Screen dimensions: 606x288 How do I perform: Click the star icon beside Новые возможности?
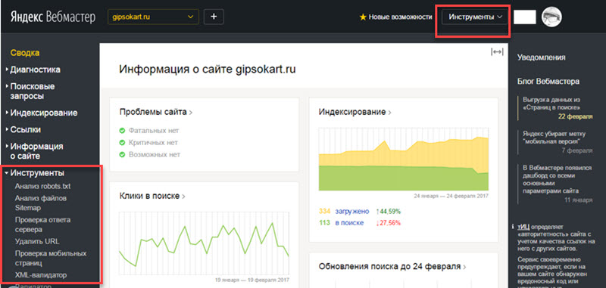click(363, 17)
